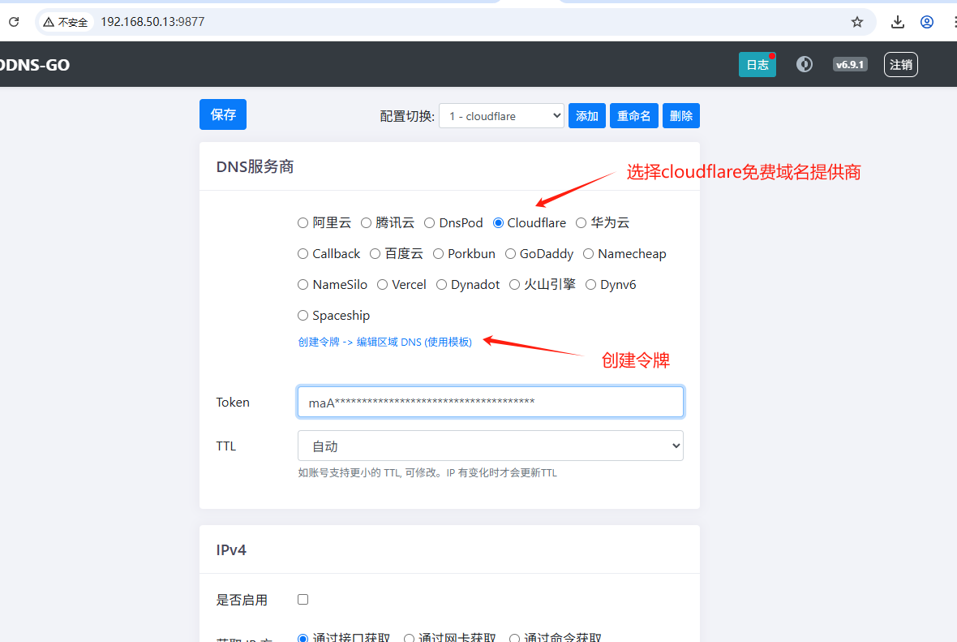Reload the page with browser refresh icon
Viewport: 957px width, 642px height.
point(14,22)
